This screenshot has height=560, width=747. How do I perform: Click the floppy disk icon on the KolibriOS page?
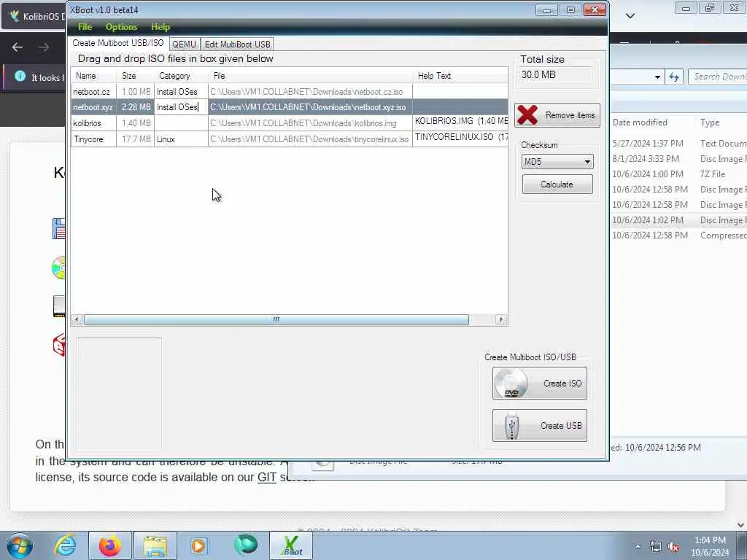click(58, 228)
